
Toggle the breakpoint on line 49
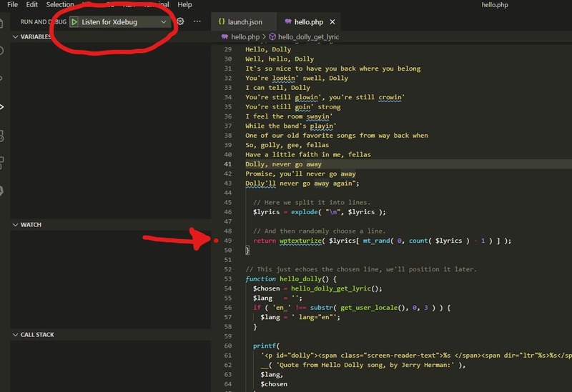(x=216, y=241)
